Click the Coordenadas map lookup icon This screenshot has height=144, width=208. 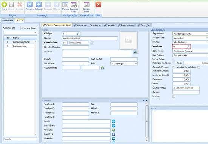click(x=102, y=68)
